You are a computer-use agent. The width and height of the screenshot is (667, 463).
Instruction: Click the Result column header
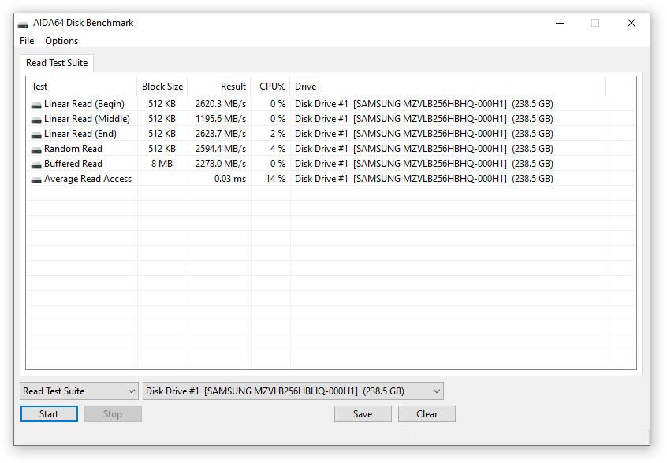(x=219, y=87)
